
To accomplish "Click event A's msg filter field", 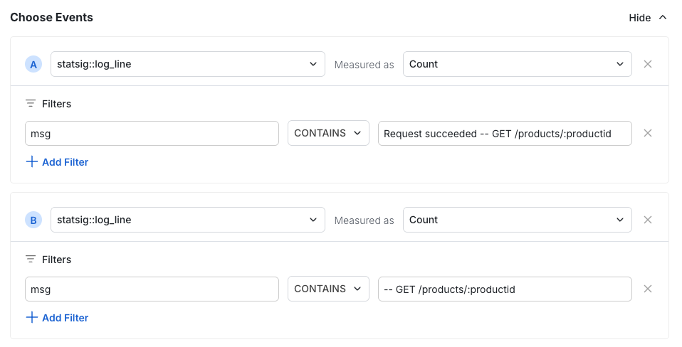I will click(152, 133).
